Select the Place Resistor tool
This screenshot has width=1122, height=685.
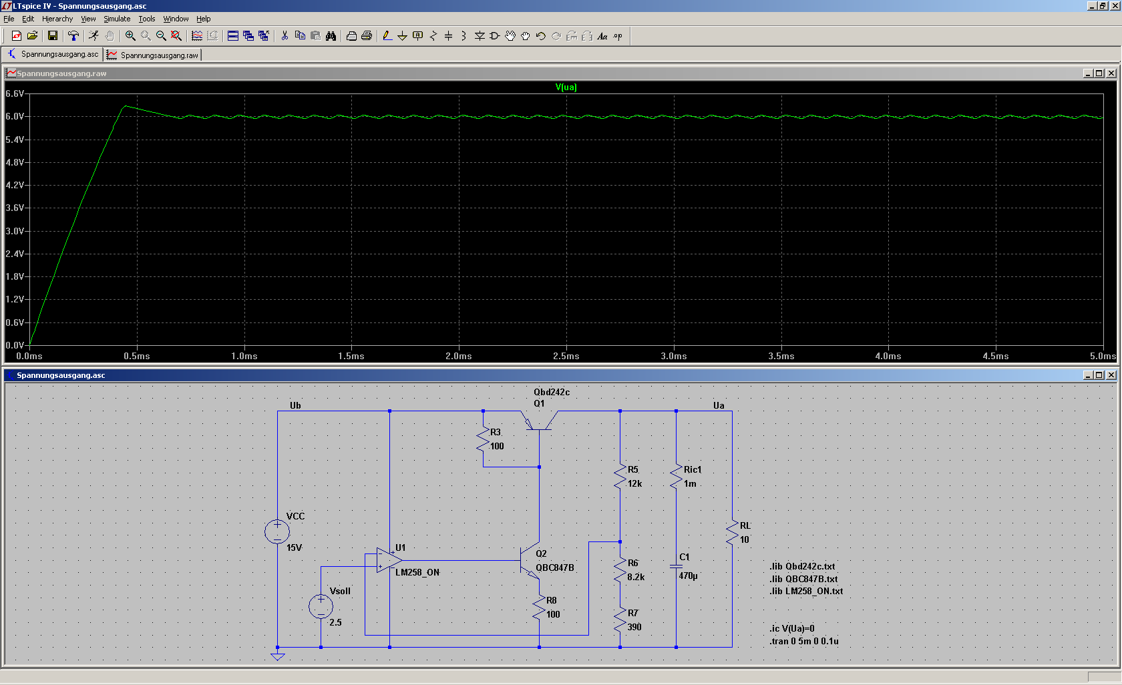(x=433, y=36)
